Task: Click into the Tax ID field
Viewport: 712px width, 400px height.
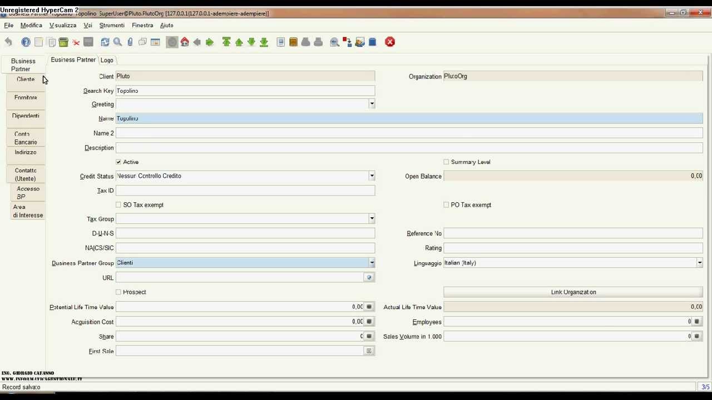Action: tap(245, 191)
